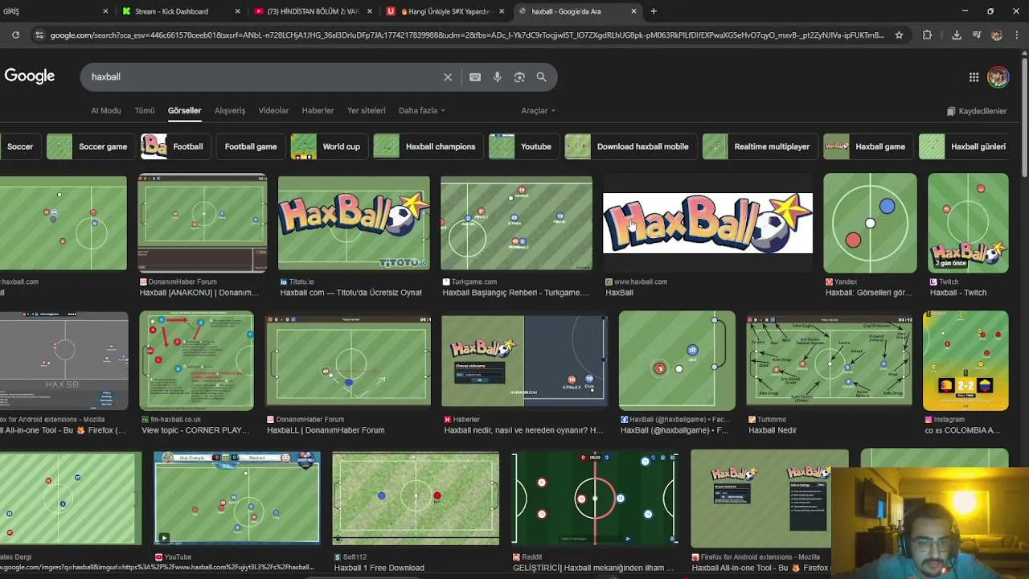
Task: Open the Yandex circular field thumbnail
Action: coord(870,224)
